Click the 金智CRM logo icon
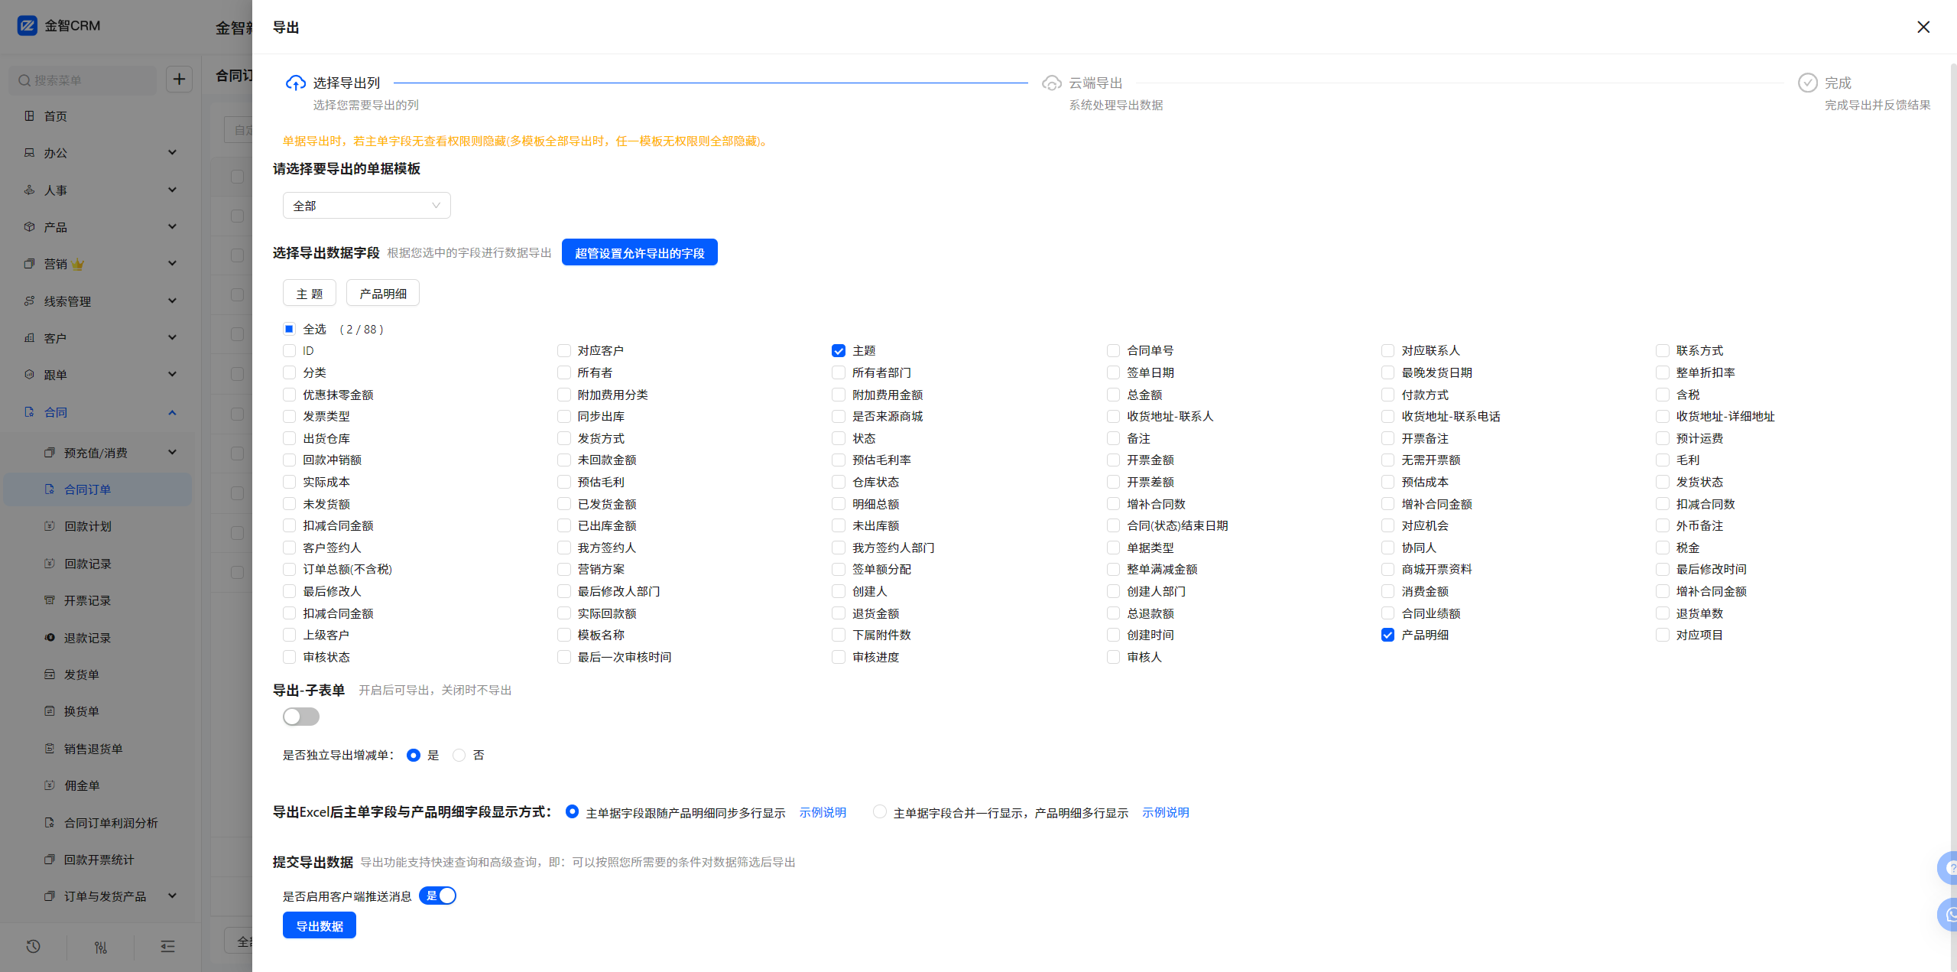1957x972 pixels. click(28, 26)
